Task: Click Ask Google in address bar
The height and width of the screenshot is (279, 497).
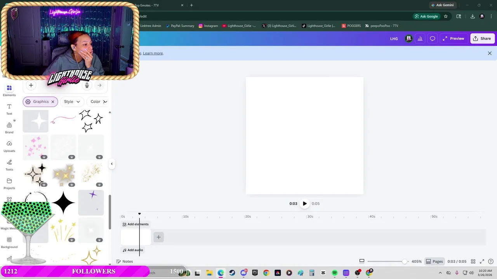Action: 426,16
